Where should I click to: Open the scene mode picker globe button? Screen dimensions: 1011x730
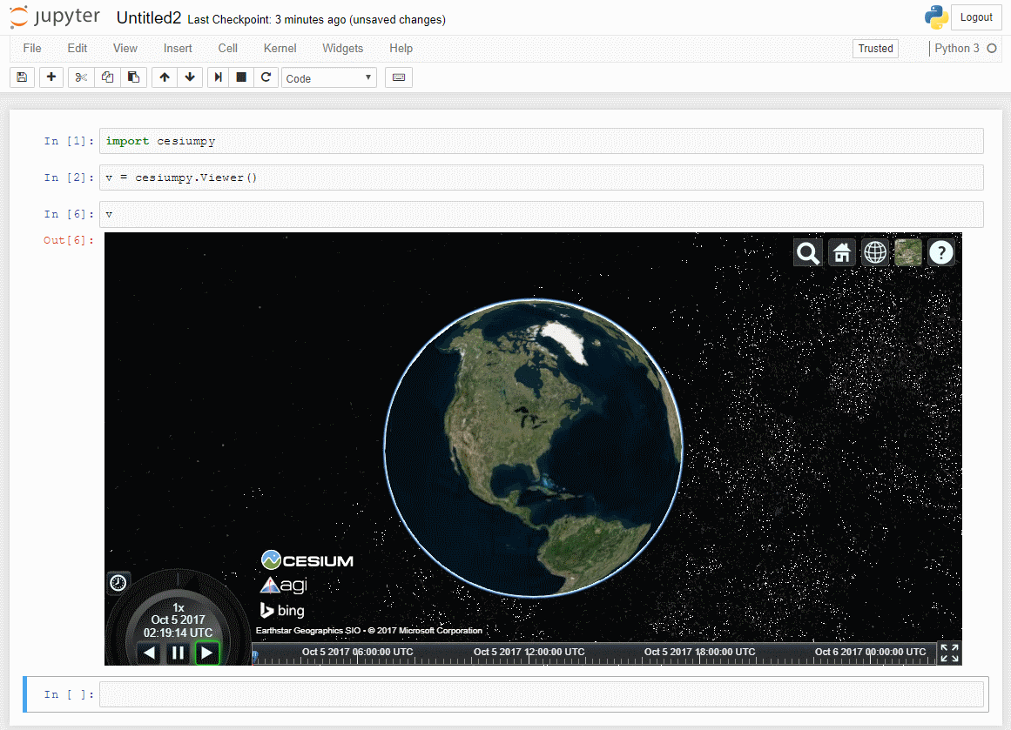coord(874,252)
